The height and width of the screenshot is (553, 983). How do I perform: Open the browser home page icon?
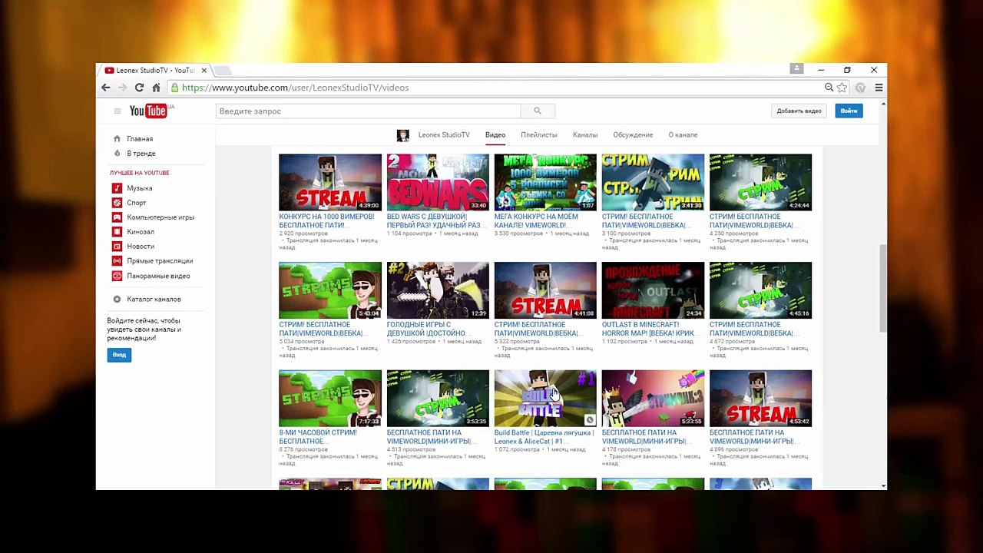156,88
